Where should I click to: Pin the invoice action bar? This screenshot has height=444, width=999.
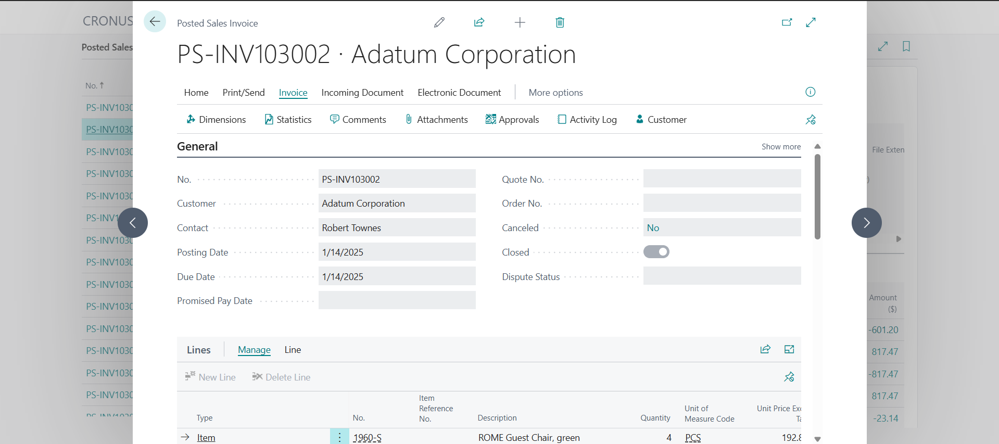point(811,120)
